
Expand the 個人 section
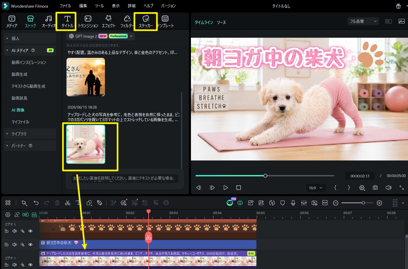[x=29, y=38]
